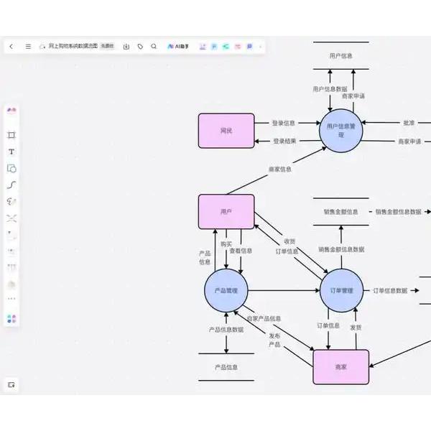Viewport: 431px width, 431px height.
Task: Click the pink icon in the top toolbar
Action: [x=238, y=47]
